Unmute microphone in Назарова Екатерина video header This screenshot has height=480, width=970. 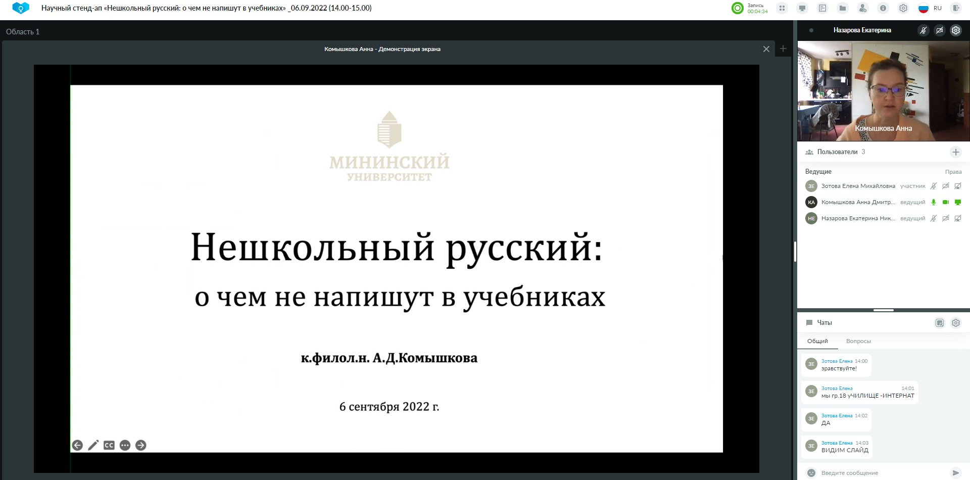point(923,30)
